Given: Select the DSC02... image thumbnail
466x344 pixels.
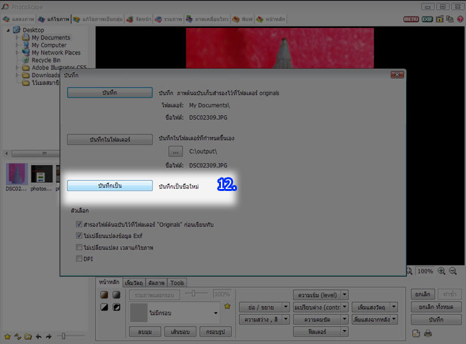Looking at the screenshot, I should click(15, 176).
